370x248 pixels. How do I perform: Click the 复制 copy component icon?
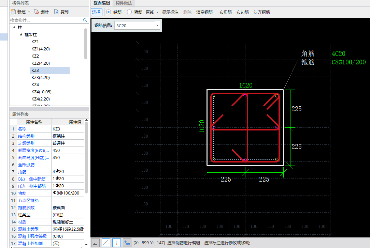click(56, 12)
